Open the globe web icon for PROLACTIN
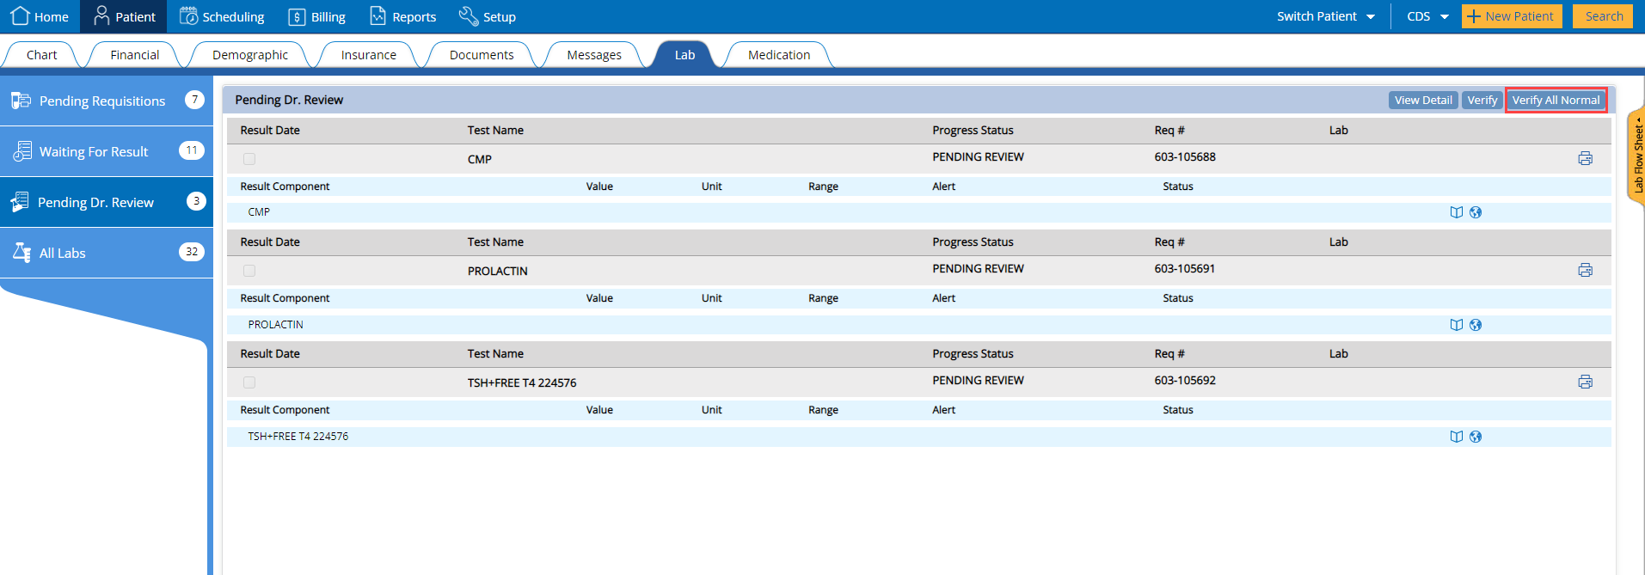This screenshot has width=1645, height=575. pyautogui.click(x=1476, y=325)
